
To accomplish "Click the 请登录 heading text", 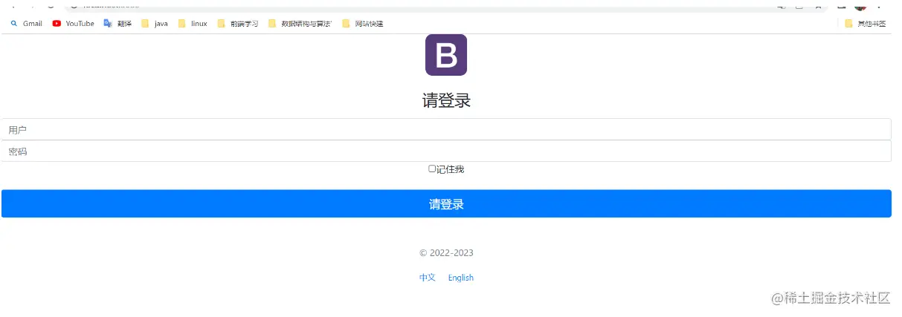I will pyautogui.click(x=446, y=101).
